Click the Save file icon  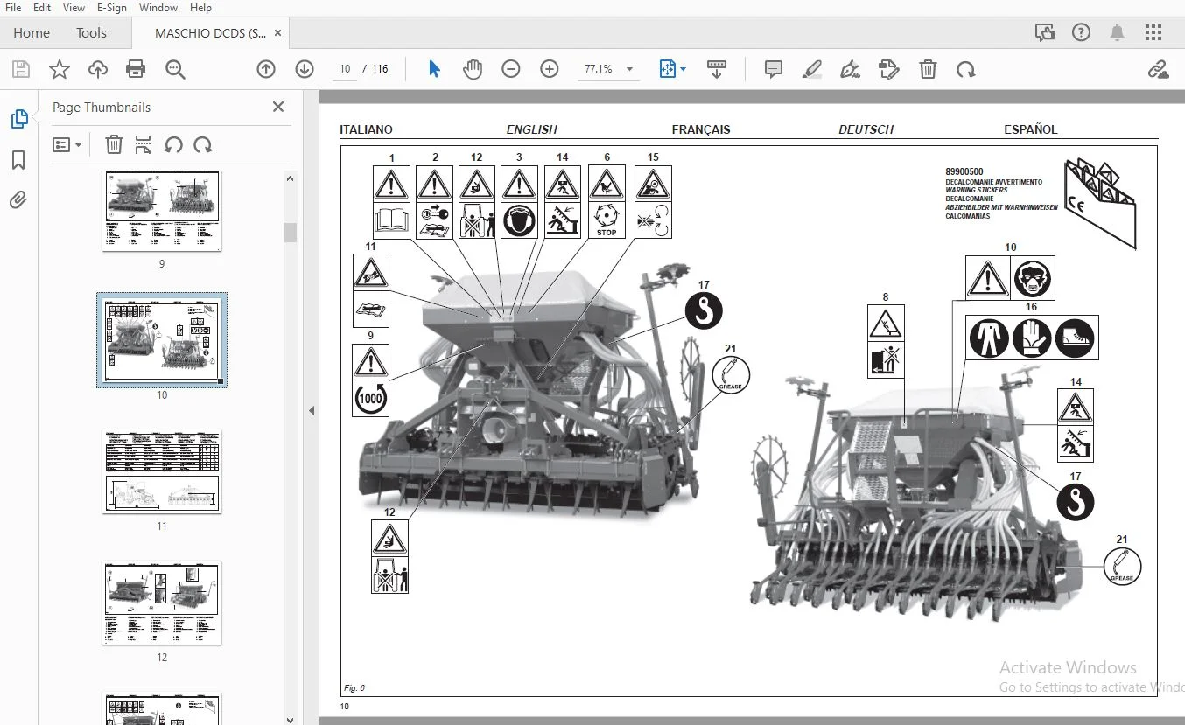[x=20, y=69]
